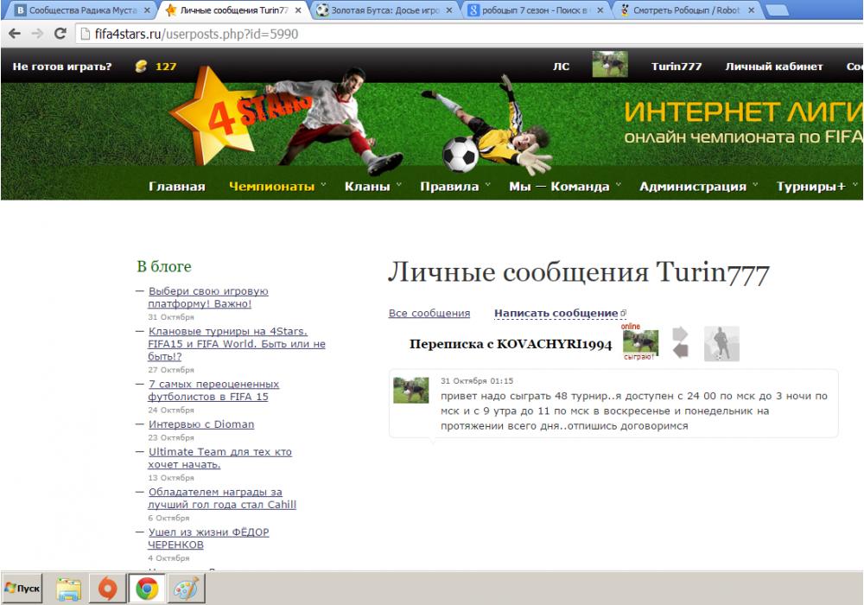Open blog post 'Интервью с Dioman'

coord(201,424)
